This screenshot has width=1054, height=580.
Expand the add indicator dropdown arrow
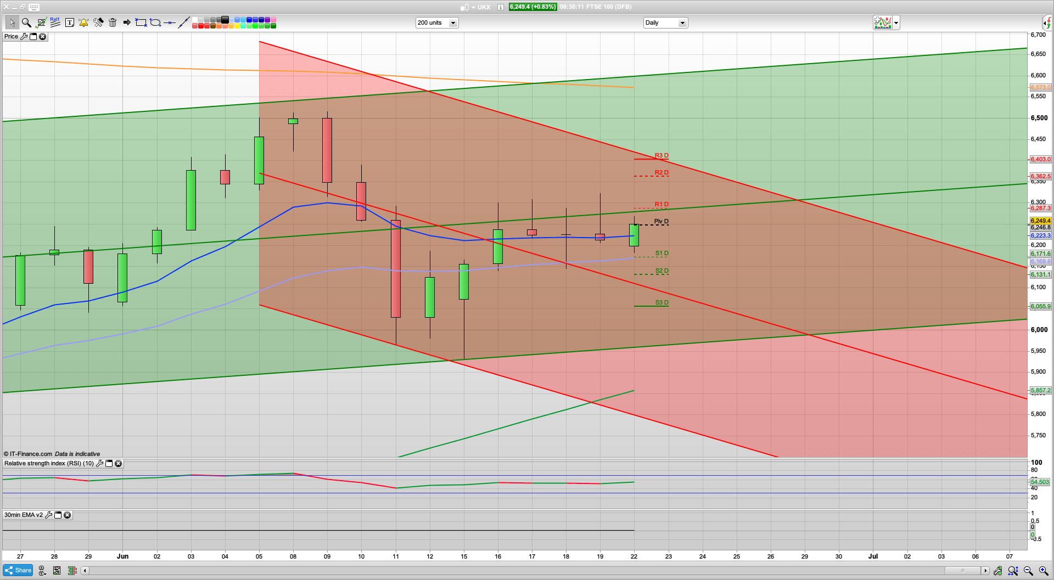[x=896, y=22]
